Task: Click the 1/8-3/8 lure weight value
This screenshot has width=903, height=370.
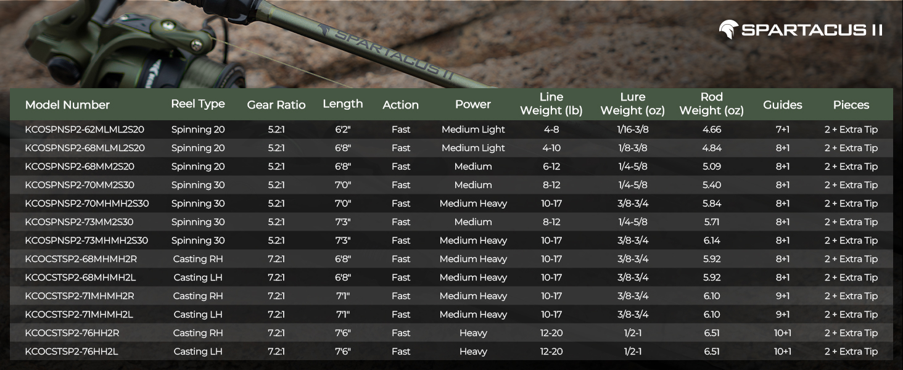Action: [x=633, y=148]
